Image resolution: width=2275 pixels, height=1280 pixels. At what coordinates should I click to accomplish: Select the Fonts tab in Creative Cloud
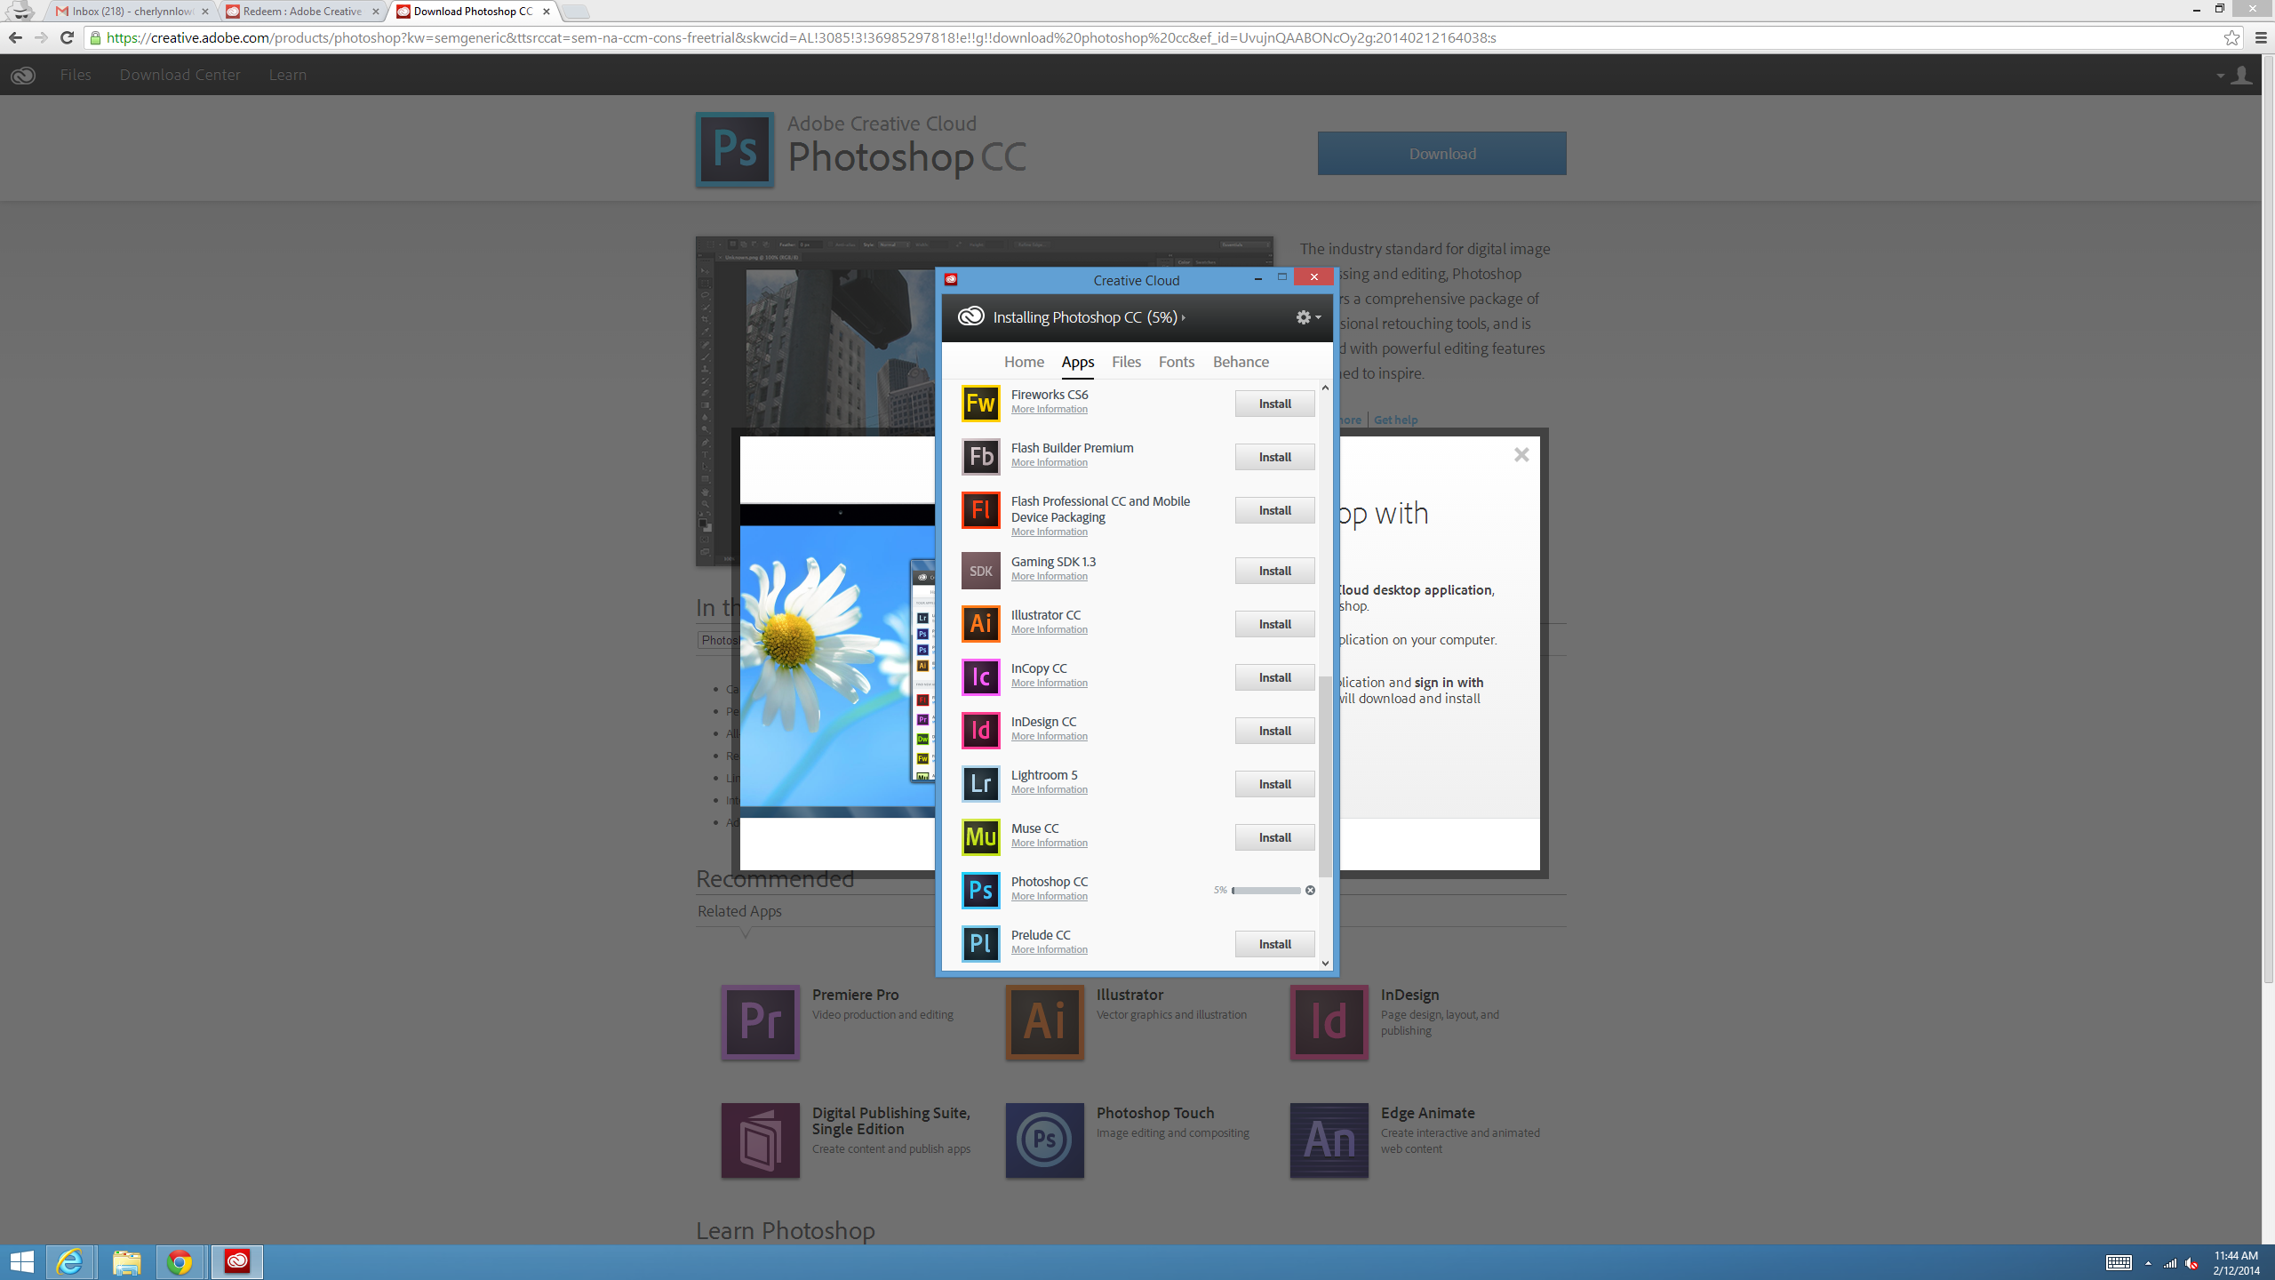1177,361
